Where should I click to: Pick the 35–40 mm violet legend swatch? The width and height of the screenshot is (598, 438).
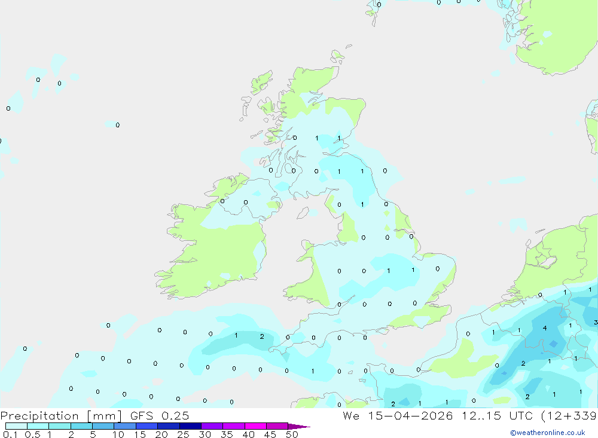234,426
